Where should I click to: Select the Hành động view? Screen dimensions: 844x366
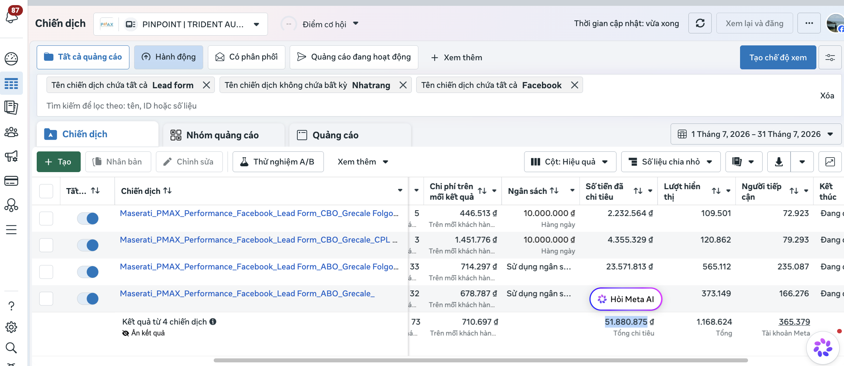pyautogui.click(x=169, y=57)
